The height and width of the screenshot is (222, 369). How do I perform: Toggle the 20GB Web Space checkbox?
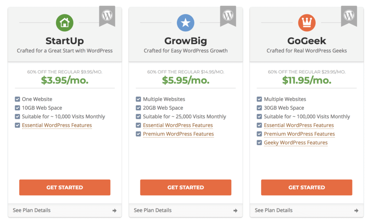(x=138, y=108)
